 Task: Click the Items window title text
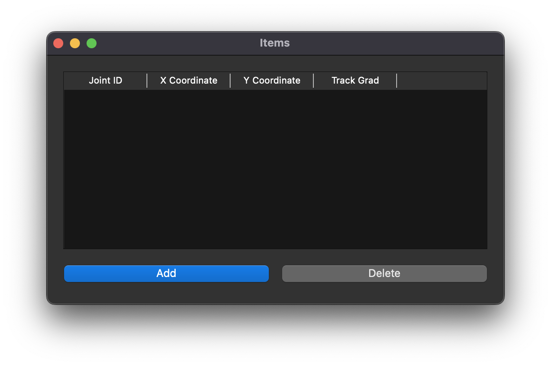click(275, 43)
